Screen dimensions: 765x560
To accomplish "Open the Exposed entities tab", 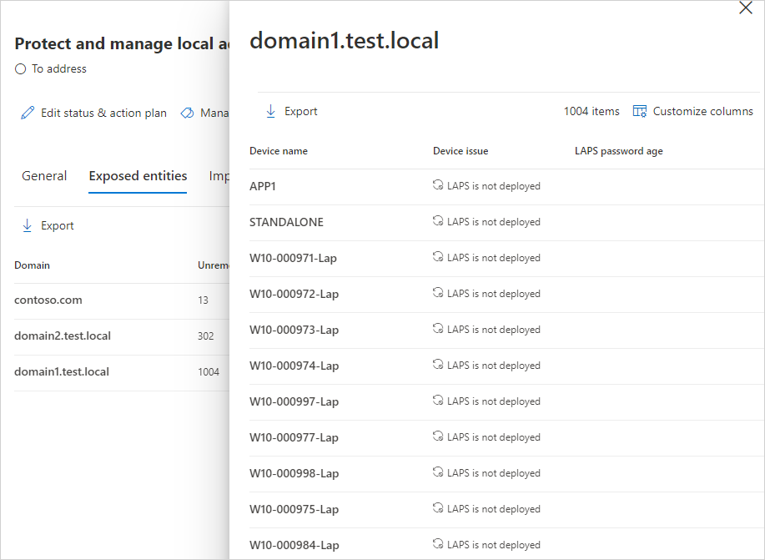I will pos(138,176).
